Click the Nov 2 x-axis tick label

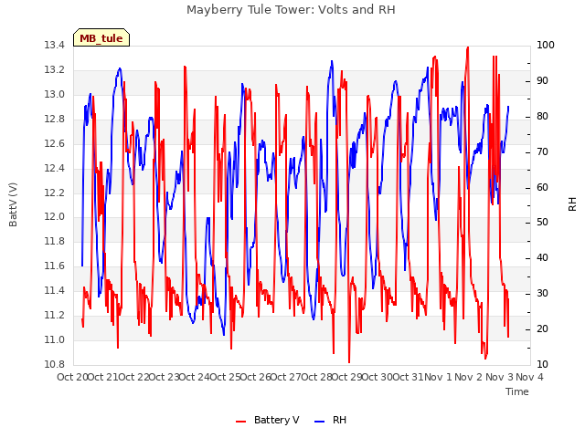(469, 377)
